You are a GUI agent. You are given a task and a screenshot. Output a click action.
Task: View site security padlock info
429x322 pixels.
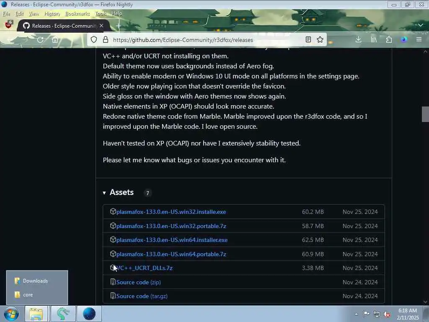(105, 40)
